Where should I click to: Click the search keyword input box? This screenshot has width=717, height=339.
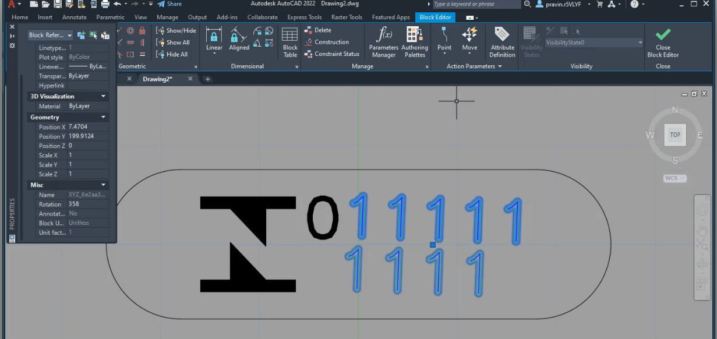pyautogui.click(x=476, y=4)
